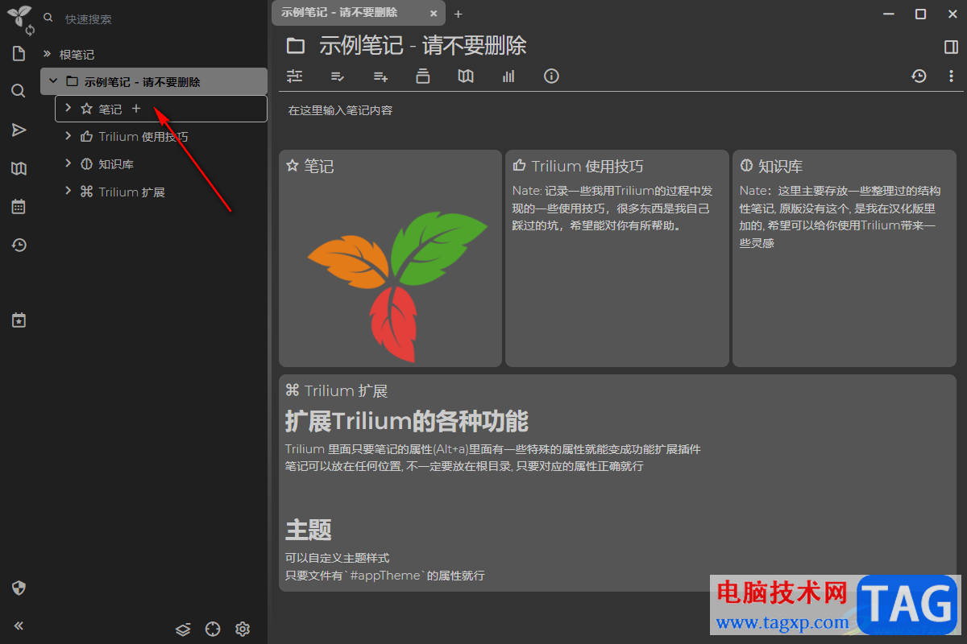Open search notes from left sidebar
Screen dimensions: 967x644
(19, 91)
